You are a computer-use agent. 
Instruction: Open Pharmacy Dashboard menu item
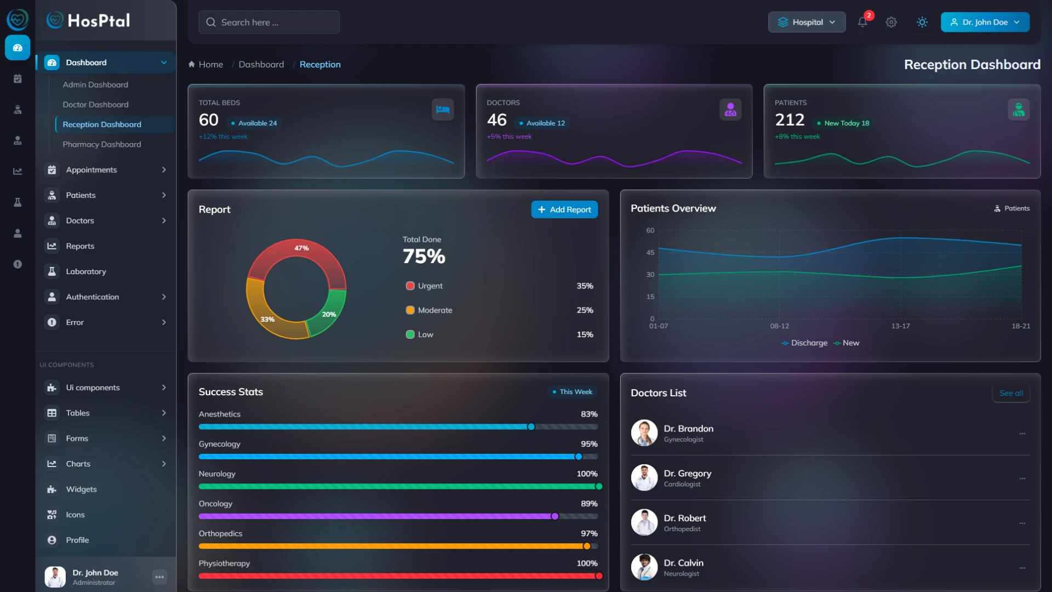tap(102, 145)
